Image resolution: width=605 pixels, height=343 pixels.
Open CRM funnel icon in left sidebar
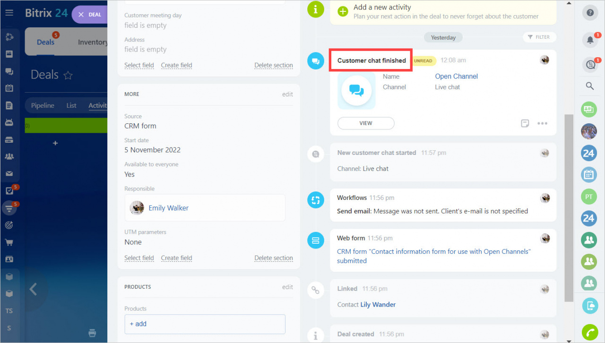pyautogui.click(x=9, y=208)
